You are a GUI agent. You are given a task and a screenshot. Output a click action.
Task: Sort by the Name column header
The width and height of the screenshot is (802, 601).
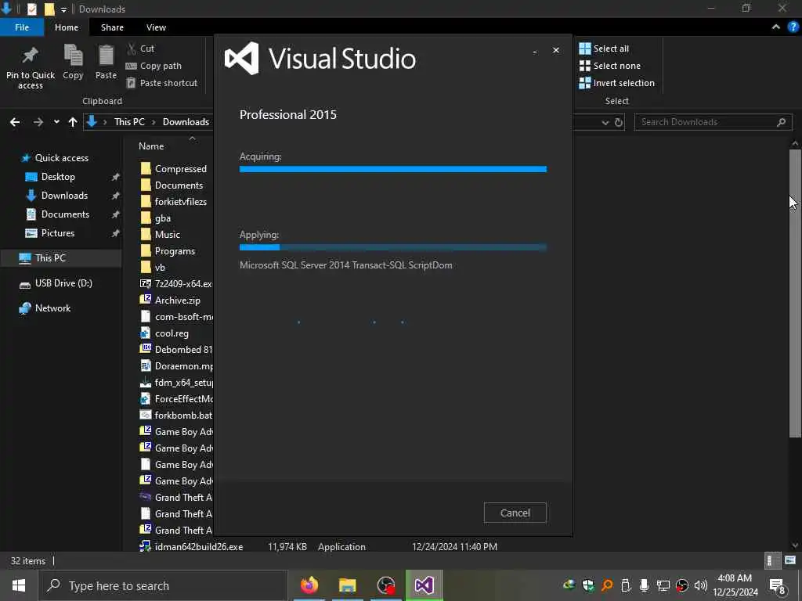151,146
